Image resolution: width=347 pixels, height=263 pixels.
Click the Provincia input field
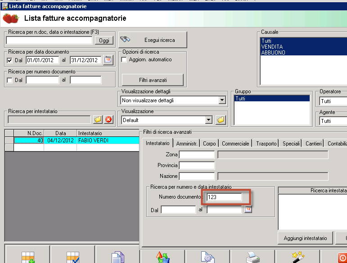[197, 165]
